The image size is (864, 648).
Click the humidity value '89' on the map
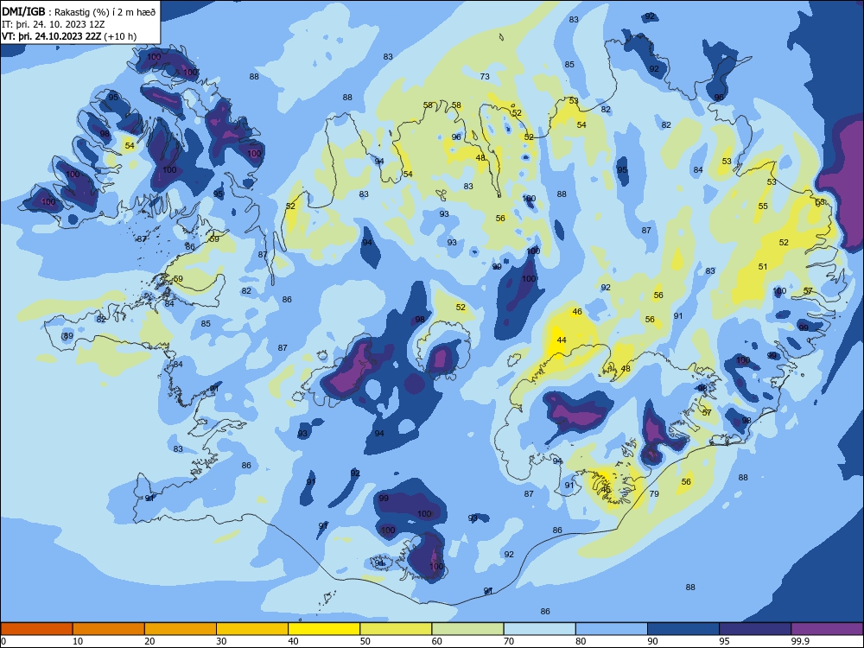[x=68, y=335]
